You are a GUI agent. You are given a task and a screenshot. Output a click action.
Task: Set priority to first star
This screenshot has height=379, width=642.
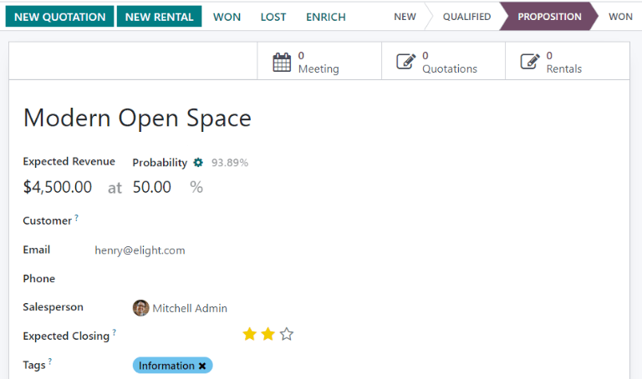tap(249, 335)
